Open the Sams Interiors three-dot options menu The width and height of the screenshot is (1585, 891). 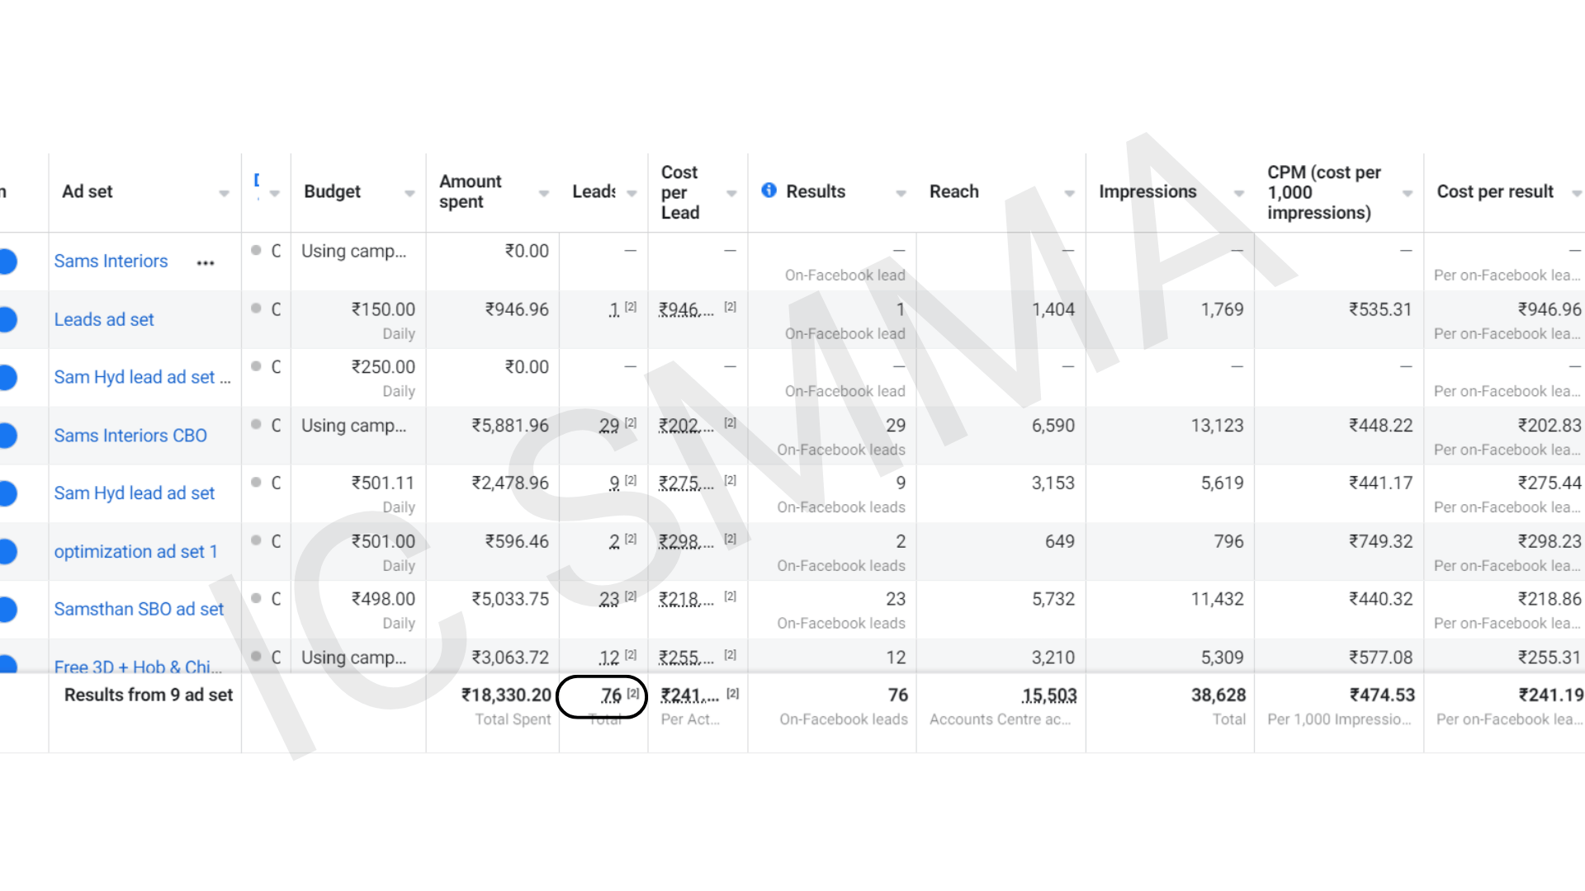pos(206,263)
